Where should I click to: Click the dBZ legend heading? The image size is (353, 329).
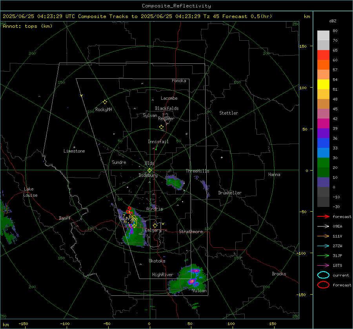pyautogui.click(x=333, y=21)
